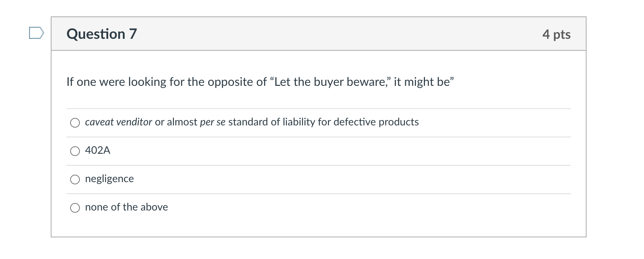Screen dimensions: 644x259
Task: Click the '402A' answer label text
Action: pyautogui.click(x=97, y=150)
